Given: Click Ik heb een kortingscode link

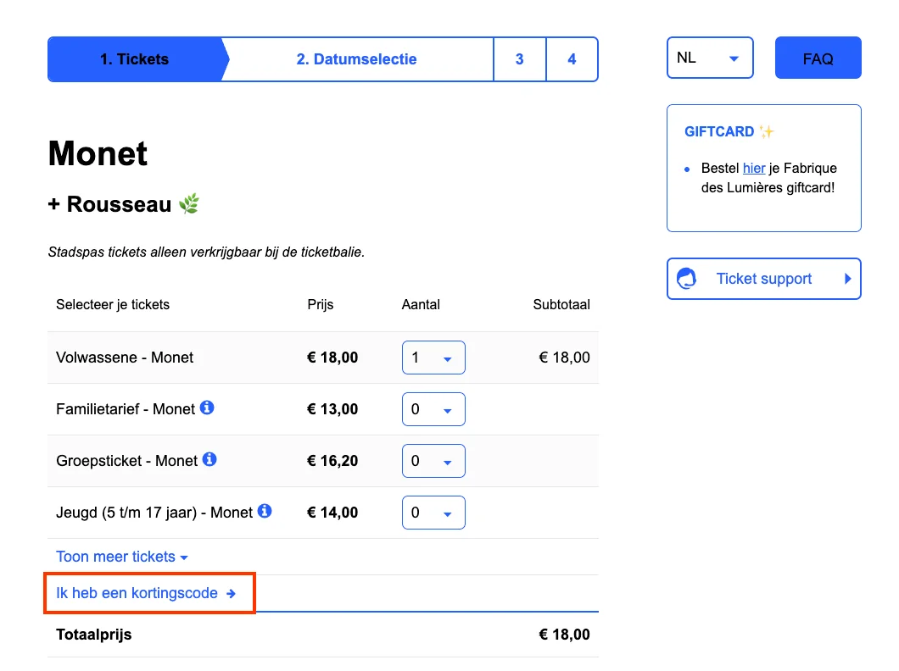Looking at the screenshot, I should coord(137,593).
